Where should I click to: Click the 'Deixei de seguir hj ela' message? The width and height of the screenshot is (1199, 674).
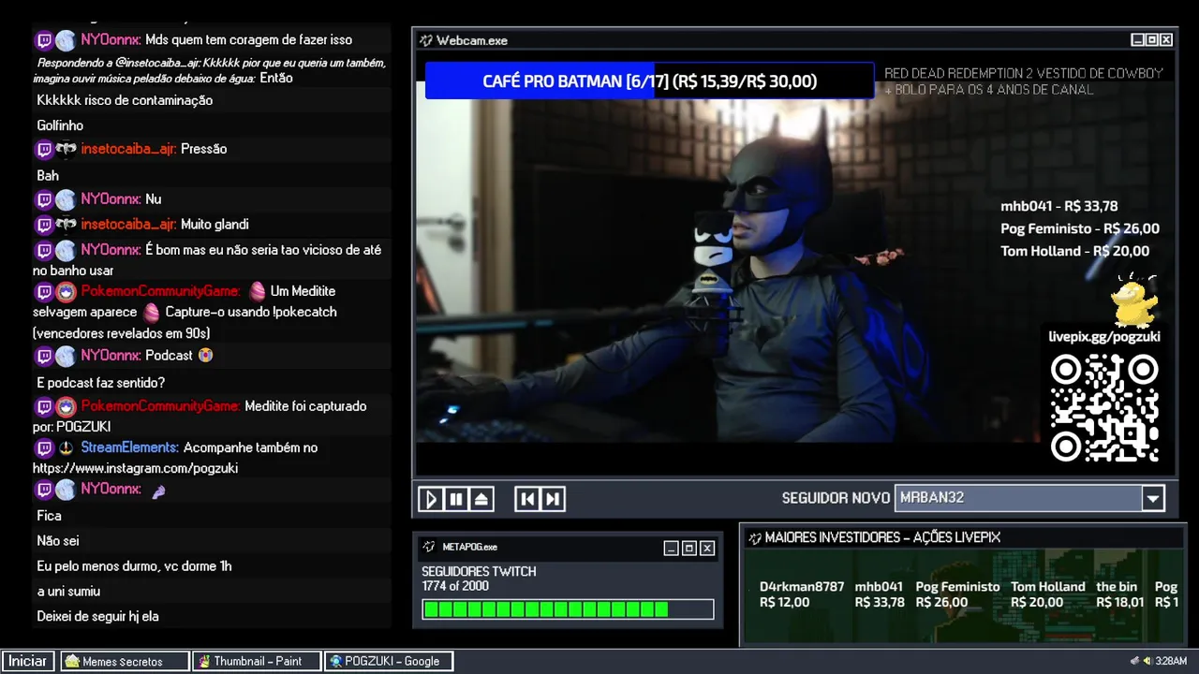[x=97, y=617]
